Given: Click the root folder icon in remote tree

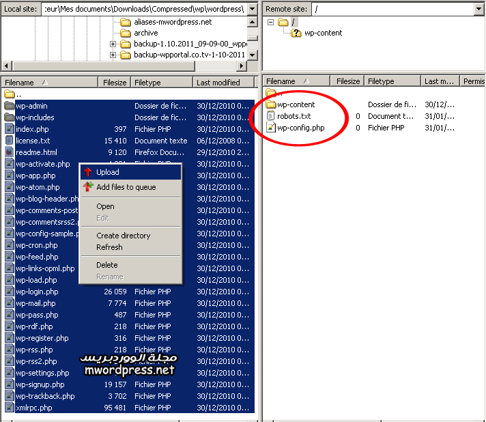Looking at the screenshot, I should pyautogui.click(x=283, y=22).
